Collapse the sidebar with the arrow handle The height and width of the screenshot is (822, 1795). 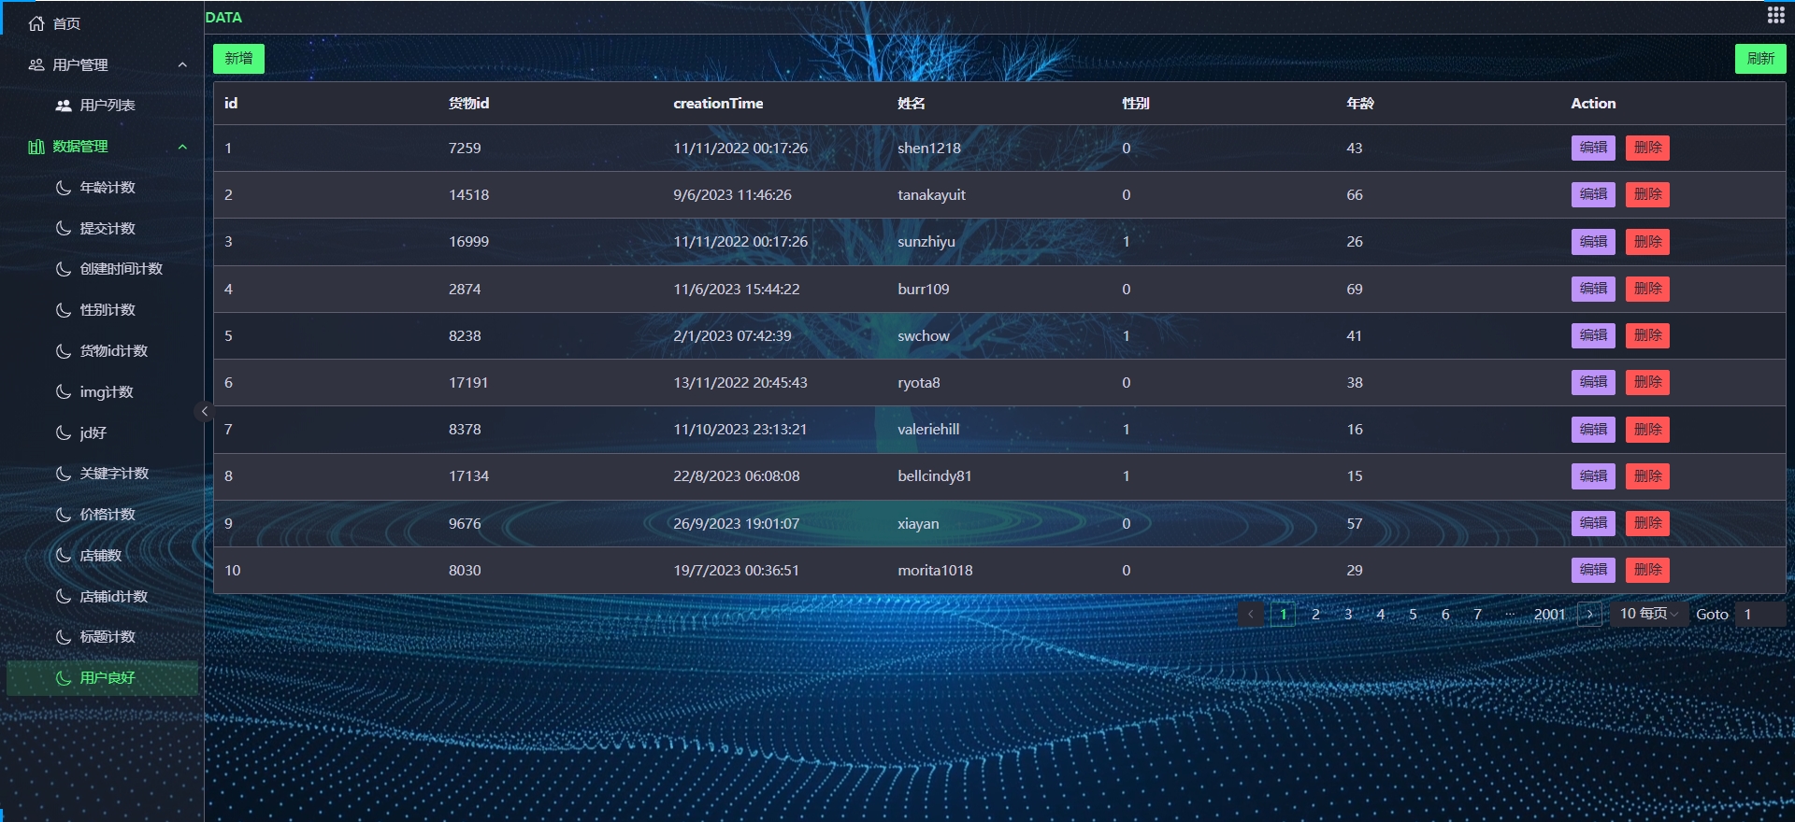[204, 411]
